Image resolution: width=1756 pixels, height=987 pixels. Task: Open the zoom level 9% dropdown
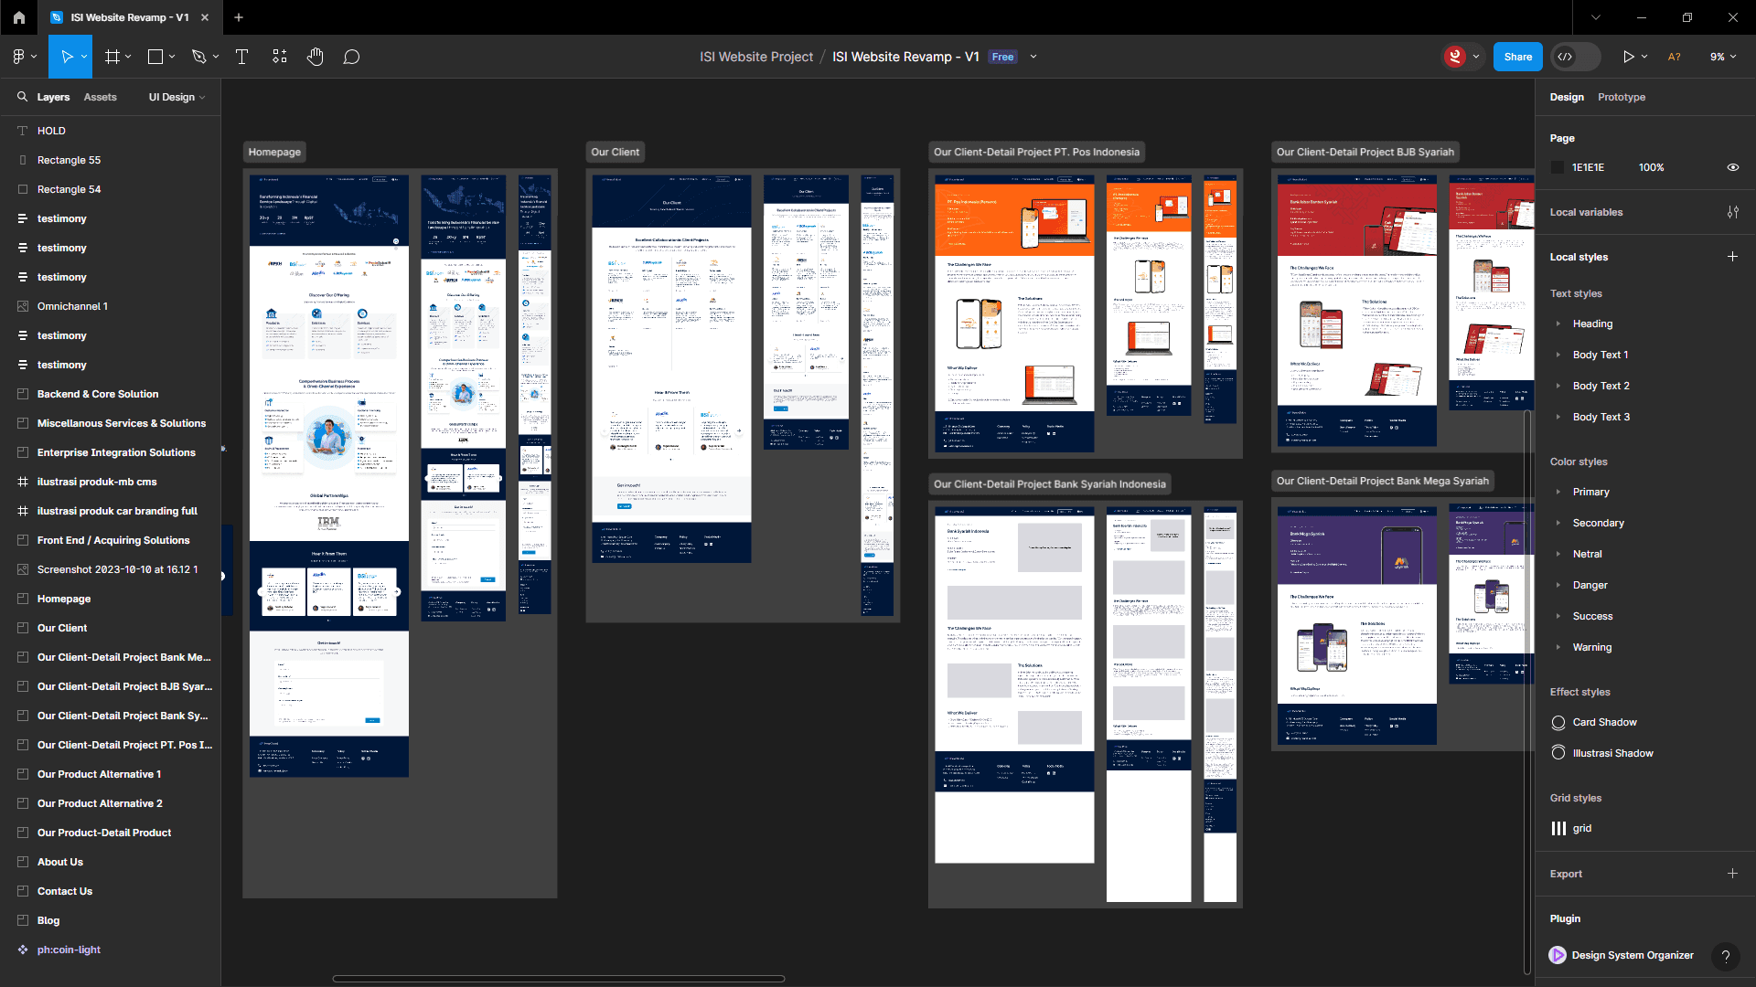pos(1722,57)
